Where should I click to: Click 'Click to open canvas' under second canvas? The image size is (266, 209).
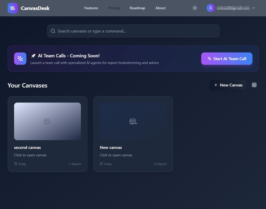[x=30, y=155]
